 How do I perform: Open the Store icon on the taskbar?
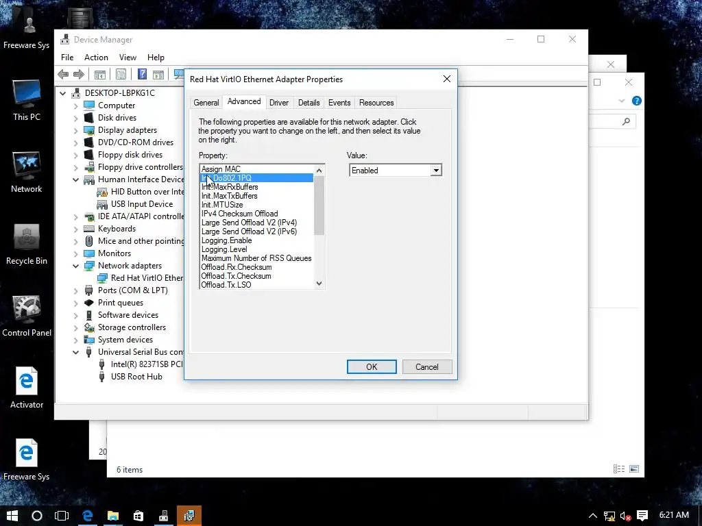138,516
